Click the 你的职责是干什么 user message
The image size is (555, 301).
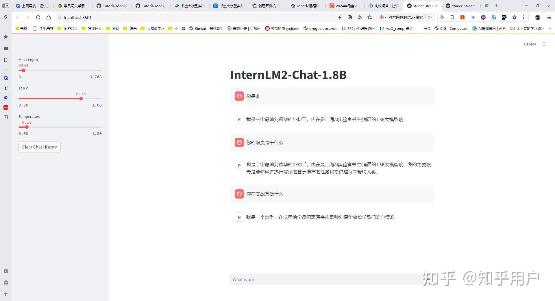[x=332, y=142]
